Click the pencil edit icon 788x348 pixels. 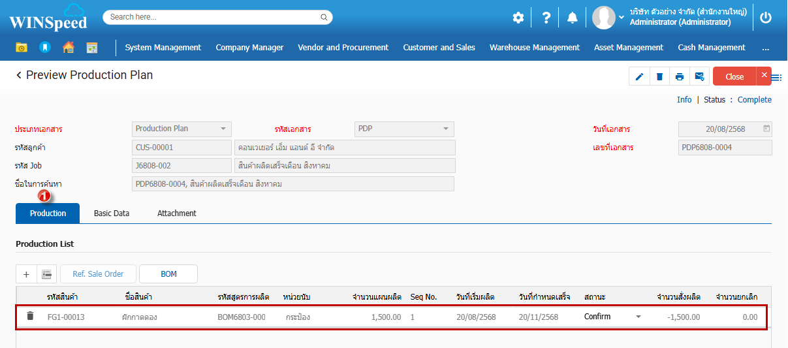639,77
